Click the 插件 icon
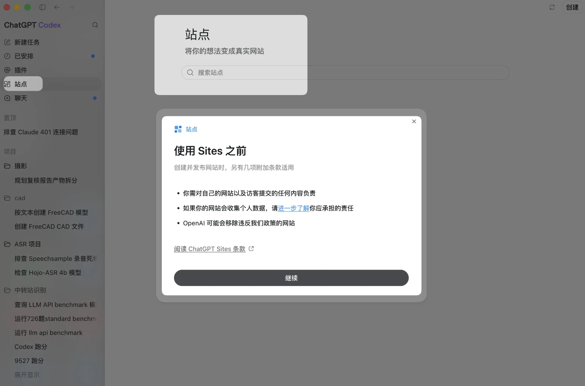 (x=7, y=70)
